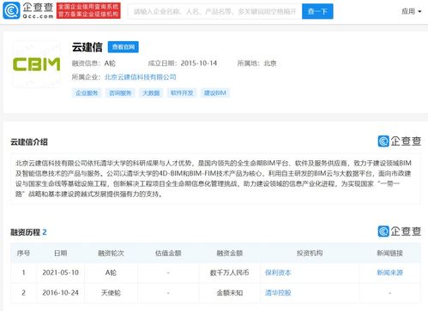Click the 融资轮次 column header
428x311 pixels.
click(111, 253)
